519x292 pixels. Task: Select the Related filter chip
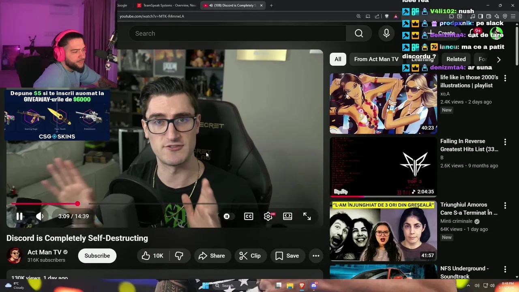tap(456, 59)
